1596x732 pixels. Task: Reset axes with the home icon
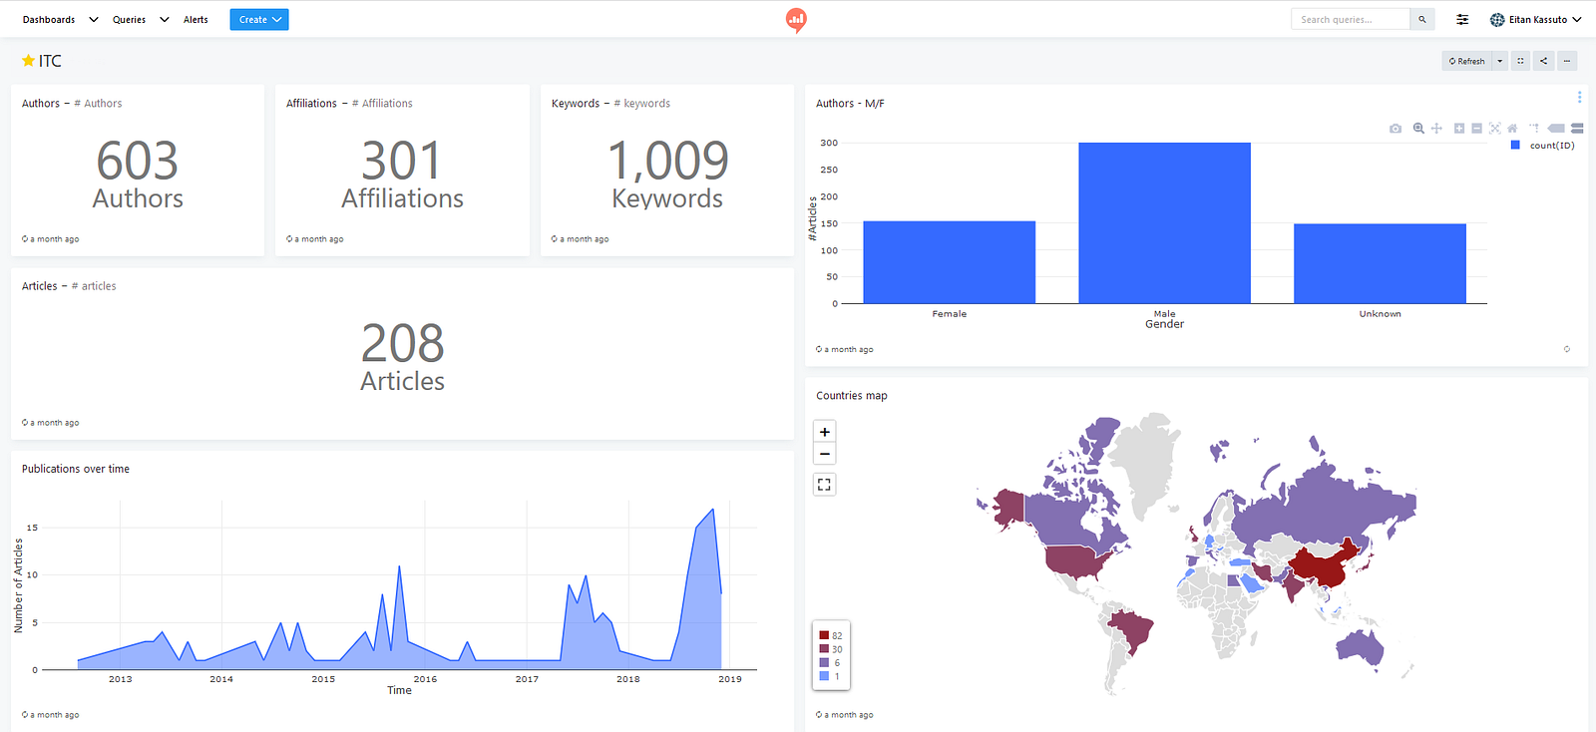click(x=1512, y=129)
